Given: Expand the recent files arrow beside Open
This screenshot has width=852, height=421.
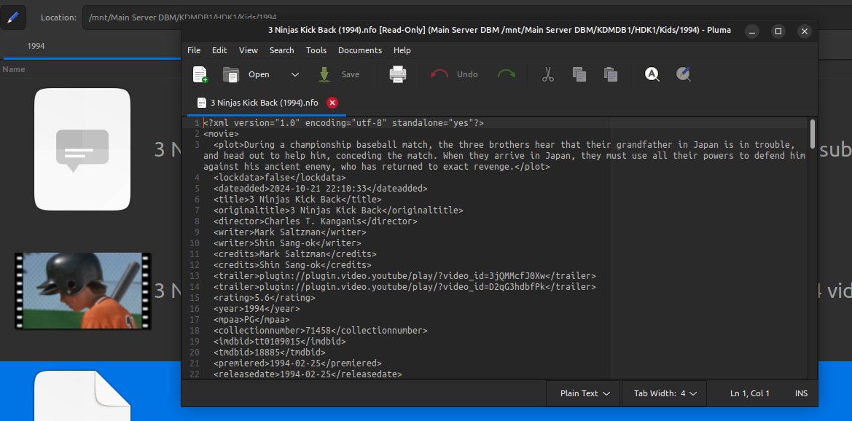Looking at the screenshot, I should (295, 74).
